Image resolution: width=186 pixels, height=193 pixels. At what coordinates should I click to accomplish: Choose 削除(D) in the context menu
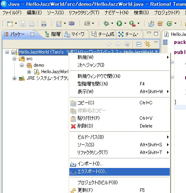tap(119, 126)
